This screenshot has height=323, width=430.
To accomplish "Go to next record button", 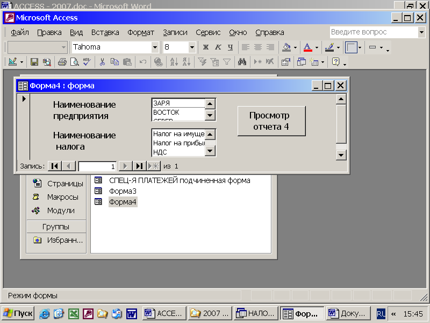I will (x=125, y=166).
